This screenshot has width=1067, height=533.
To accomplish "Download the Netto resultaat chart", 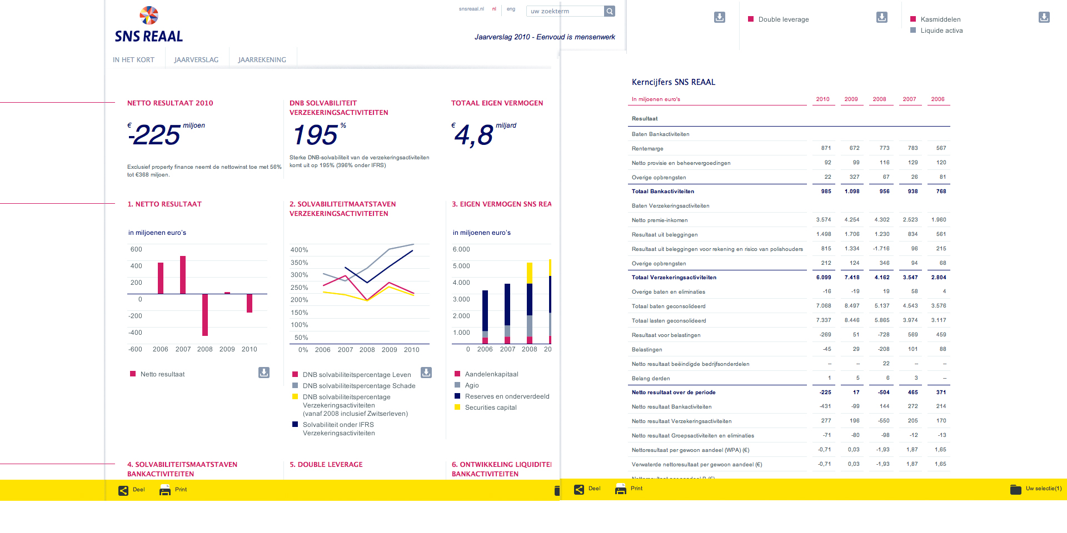I will tap(264, 373).
